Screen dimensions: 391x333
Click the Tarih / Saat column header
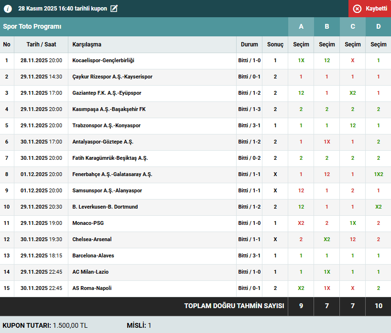coord(41,44)
